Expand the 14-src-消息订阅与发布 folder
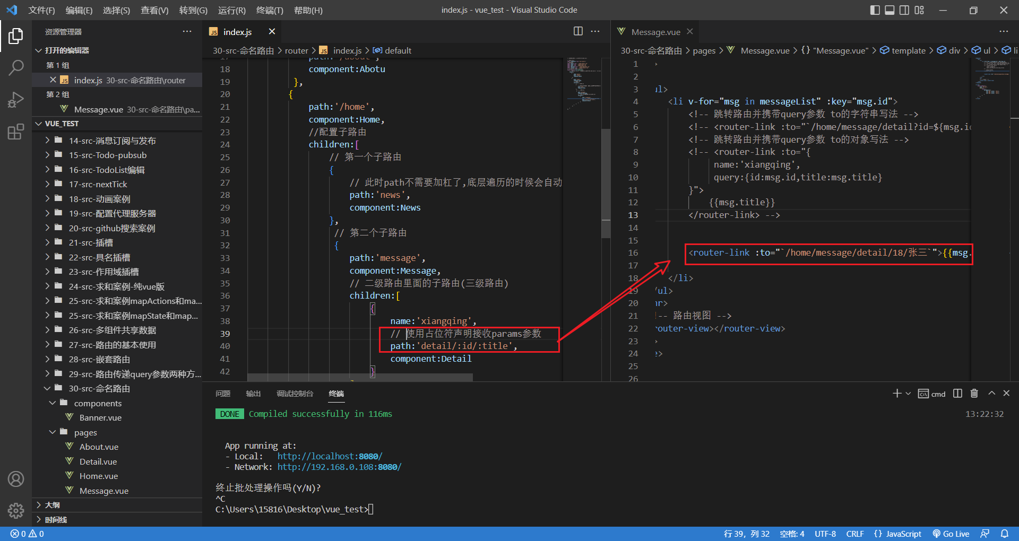1019x541 pixels. (117, 140)
